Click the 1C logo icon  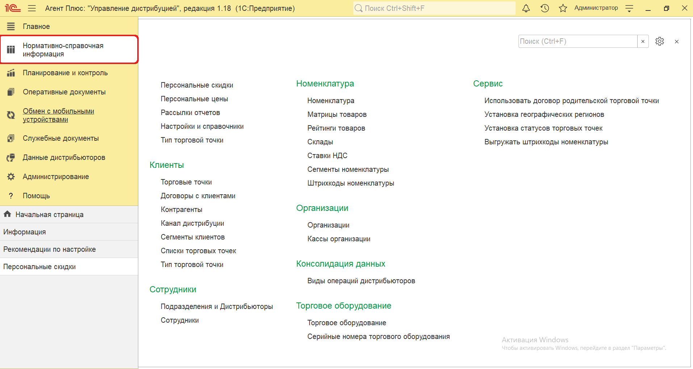(x=13, y=8)
